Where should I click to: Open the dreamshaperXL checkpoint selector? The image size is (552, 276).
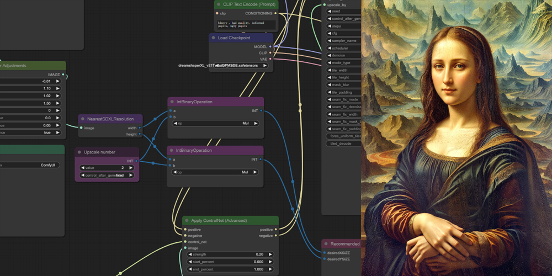point(241,66)
